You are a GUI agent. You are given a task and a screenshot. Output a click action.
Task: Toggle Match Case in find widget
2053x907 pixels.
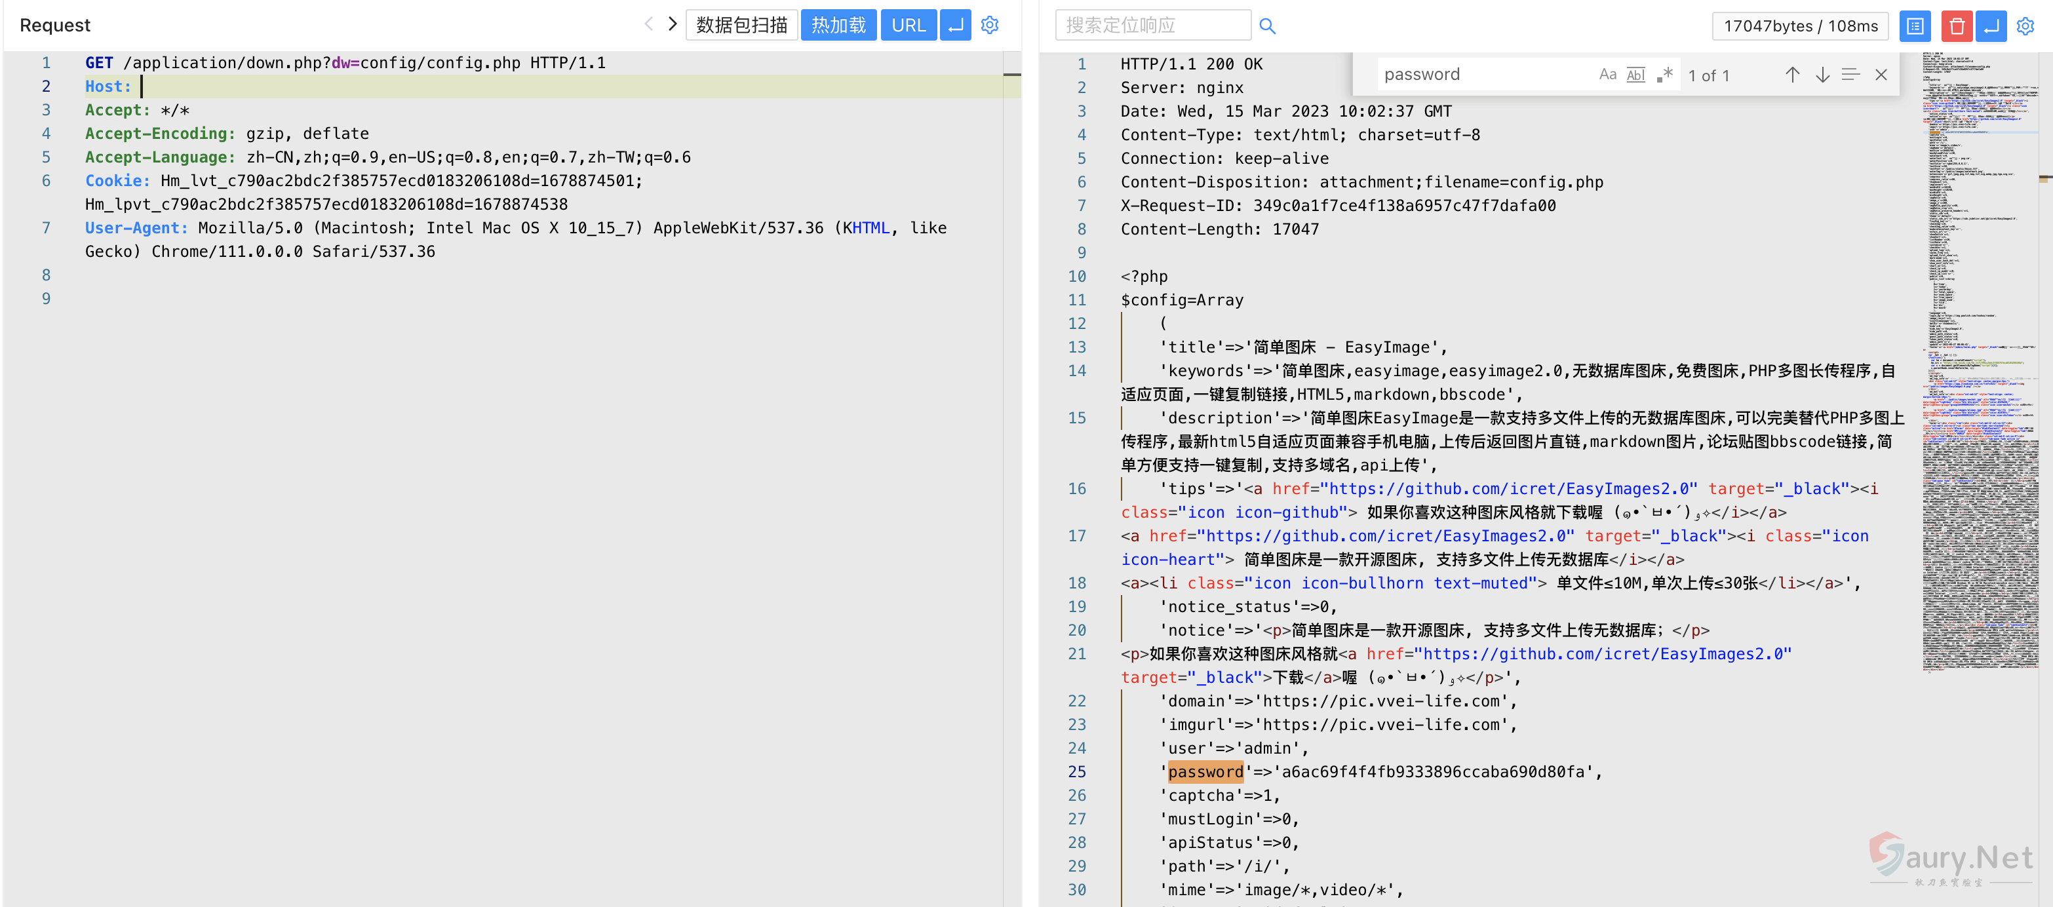coord(1607,75)
